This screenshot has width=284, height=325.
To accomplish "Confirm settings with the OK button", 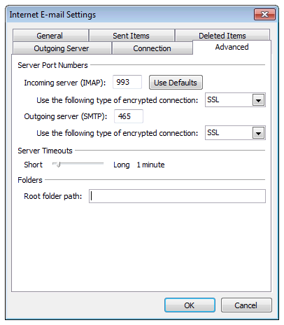I will point(190,305).
